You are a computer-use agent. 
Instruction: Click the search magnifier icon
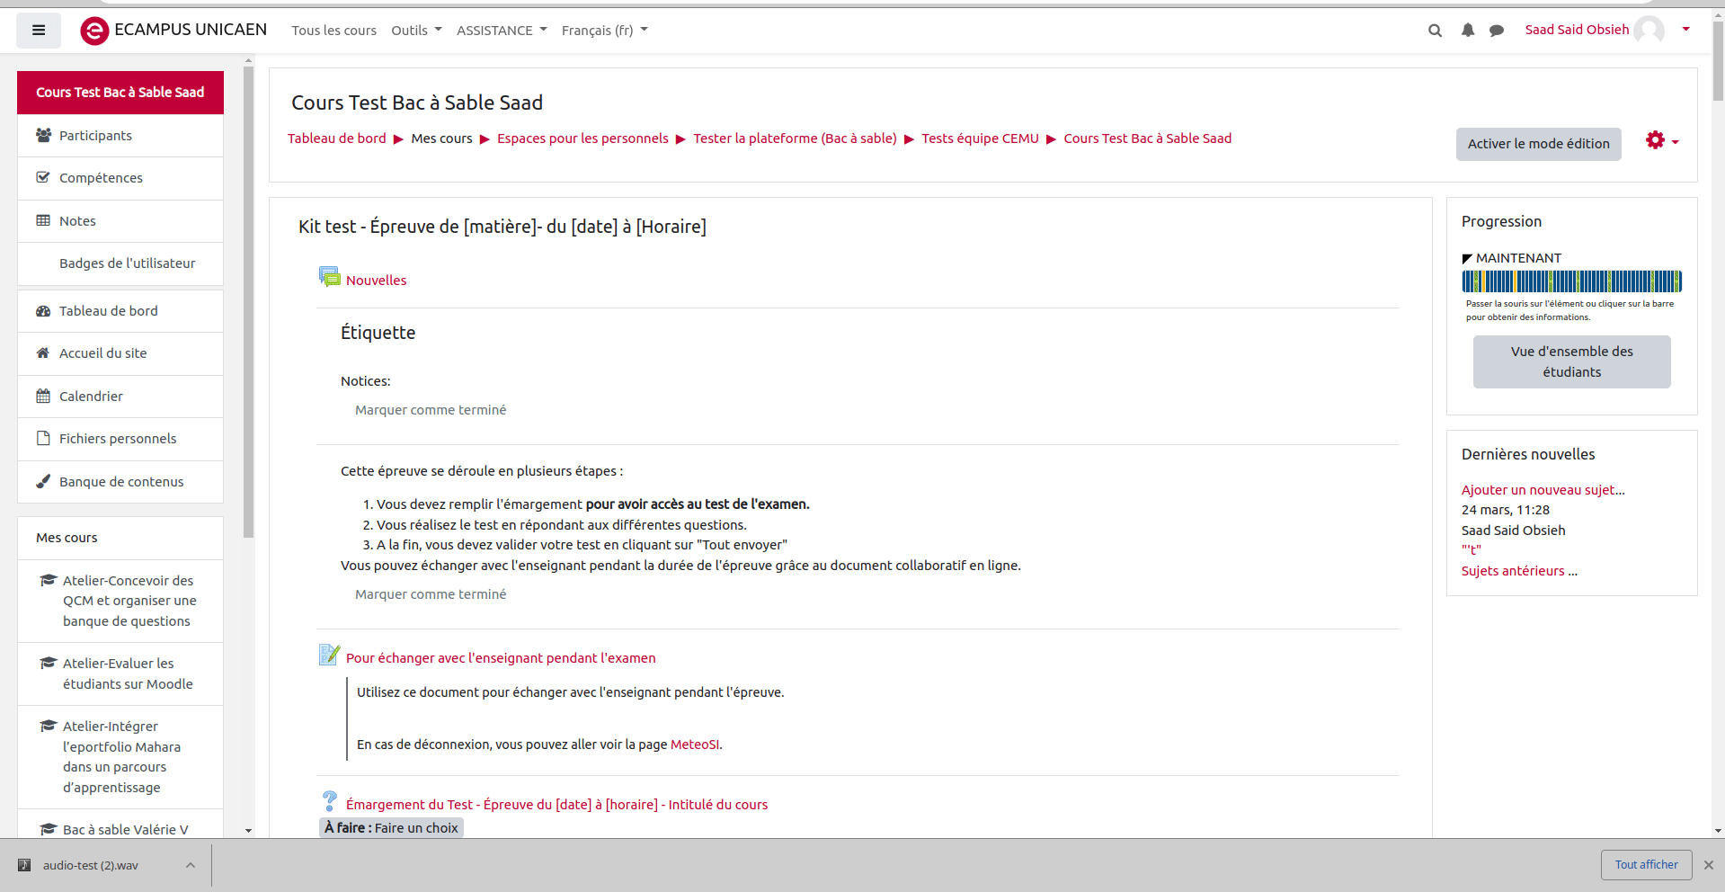pos(1435,31)
